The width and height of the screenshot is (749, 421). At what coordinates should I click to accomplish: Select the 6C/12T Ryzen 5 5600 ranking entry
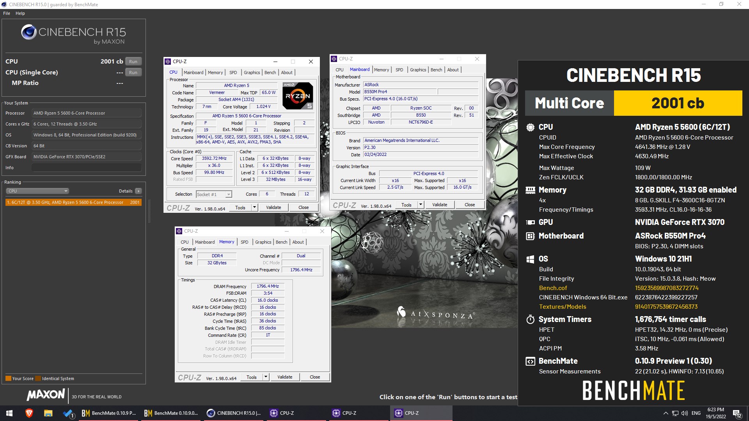73,202
